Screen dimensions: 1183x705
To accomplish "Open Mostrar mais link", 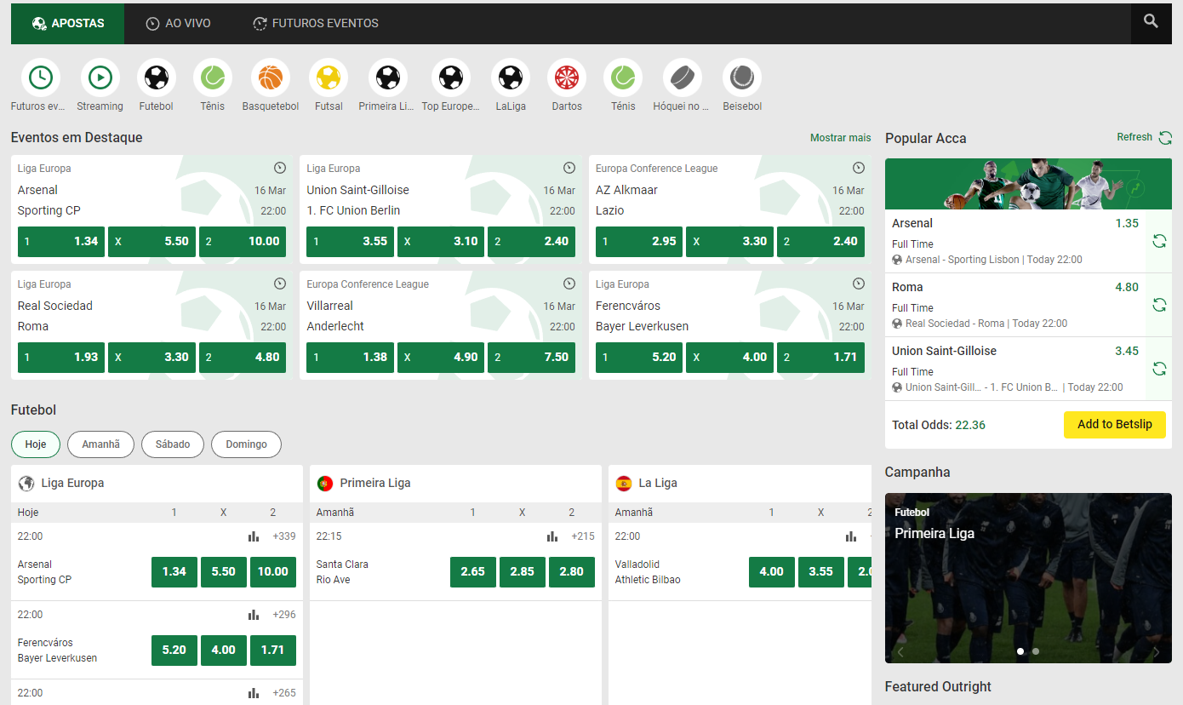I will pyautogui.click(x=840, y=137).
